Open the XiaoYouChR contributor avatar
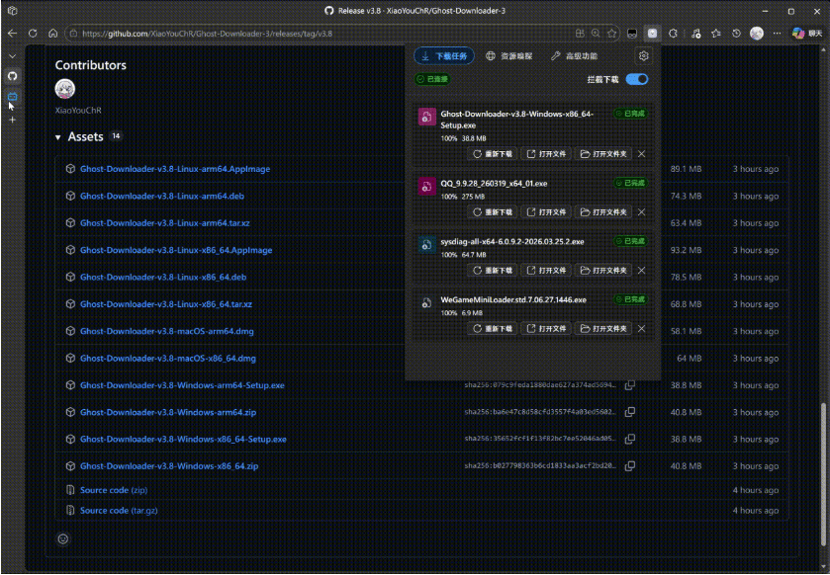Screen dimensions: 830x575 (65, 89)
